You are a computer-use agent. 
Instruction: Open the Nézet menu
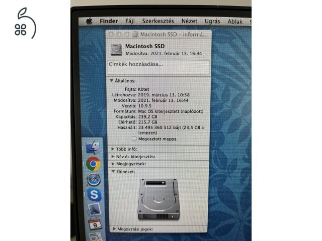tap(189, 21)
